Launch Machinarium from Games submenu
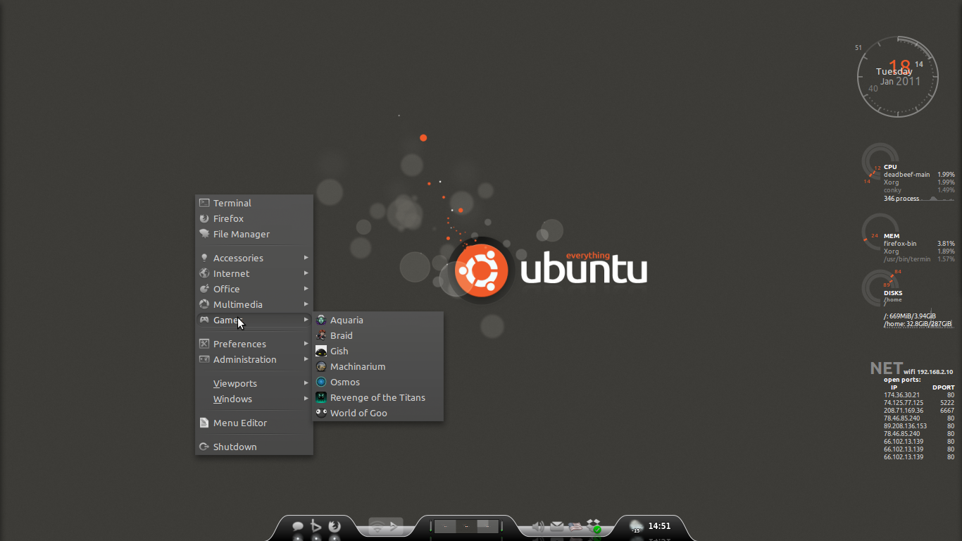Image resolution: width=962 pixels, height=541 pixels. pos(378,366)
